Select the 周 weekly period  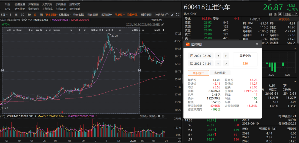(41, 15)
